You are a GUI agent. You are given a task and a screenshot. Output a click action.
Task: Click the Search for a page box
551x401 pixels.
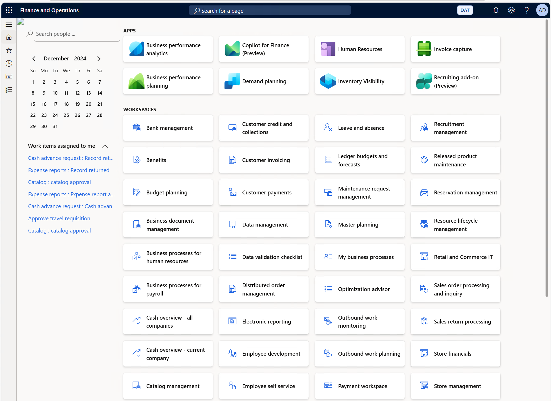tap(270, 10)
